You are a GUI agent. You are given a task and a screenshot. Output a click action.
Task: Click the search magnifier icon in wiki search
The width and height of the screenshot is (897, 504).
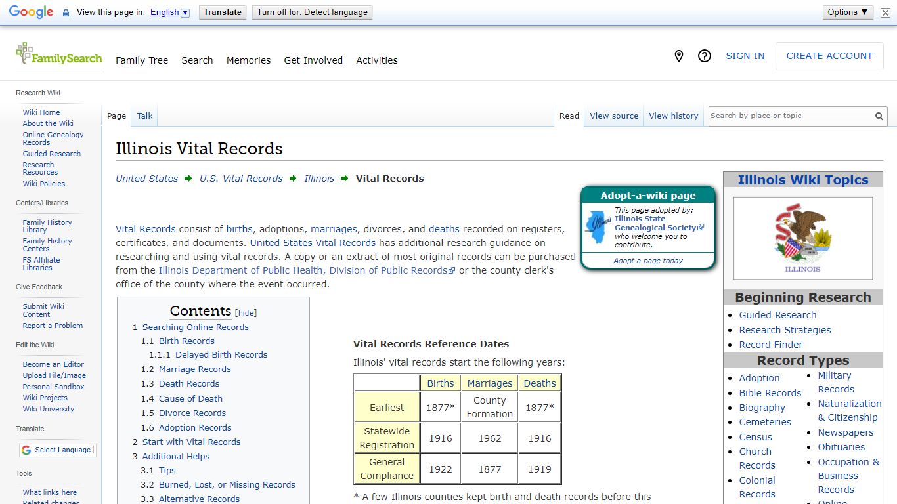[879, 116]
